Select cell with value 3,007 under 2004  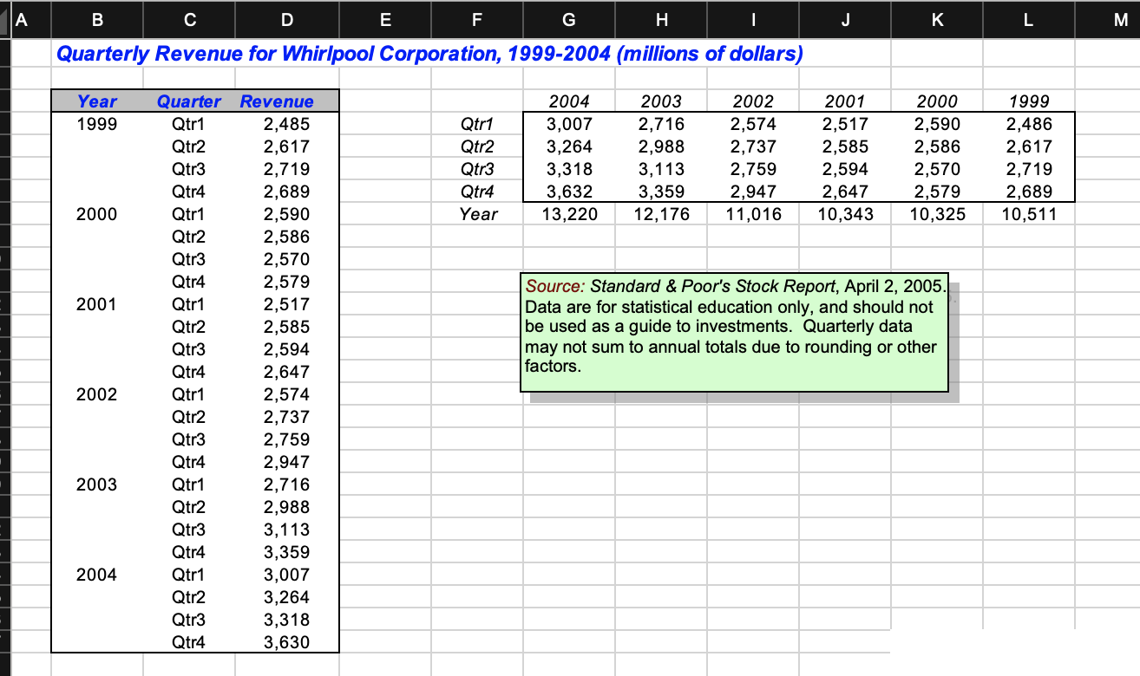[x=569, y=124]
